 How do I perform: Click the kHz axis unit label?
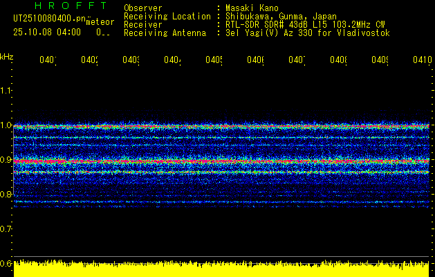click(6, 56)
